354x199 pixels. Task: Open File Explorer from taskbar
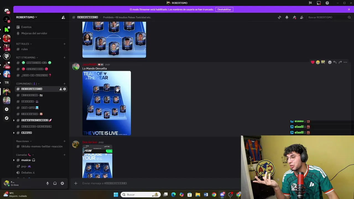point(198,195)
